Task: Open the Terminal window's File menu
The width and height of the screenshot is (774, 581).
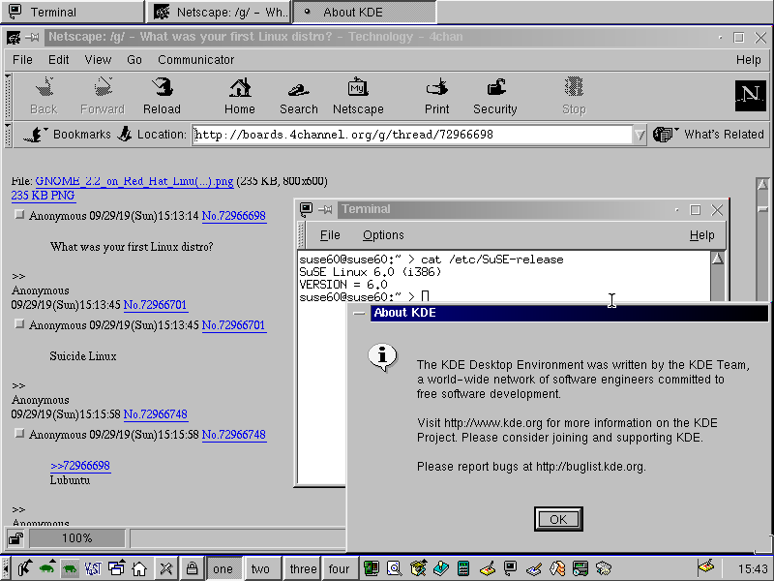Action: (330, 235)
